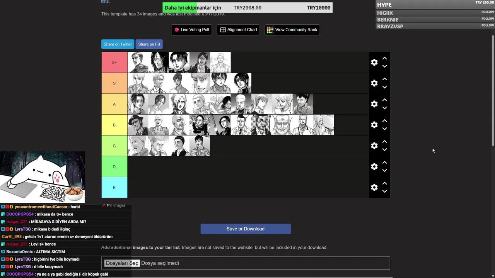Move A row down with arrow
The width and height of the screenshot is (495, 278).
[384, 108]
